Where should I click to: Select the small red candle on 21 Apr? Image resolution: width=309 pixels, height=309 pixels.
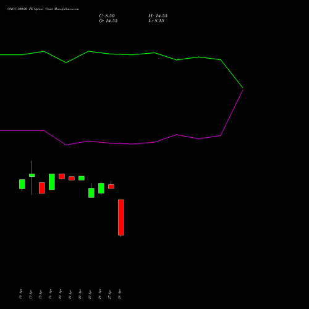pyautogui.click(x=72, y=178)
